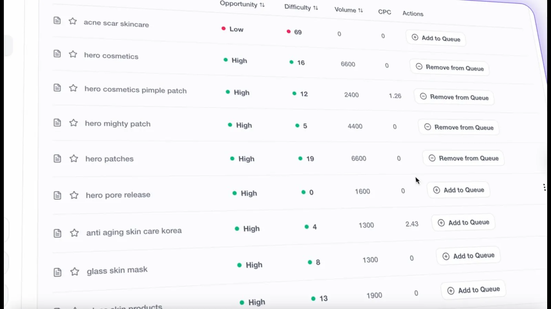This screenshot has height=309, width=551.
Task: Add acne scar skincare to queue
Action: pyautogui.click(x=436, y=38)
